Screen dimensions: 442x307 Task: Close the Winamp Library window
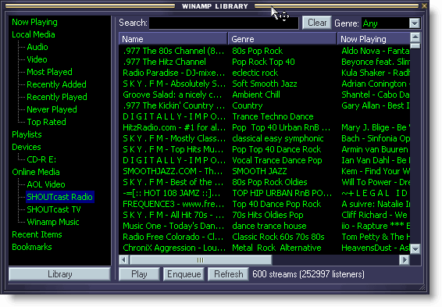tap(424, 5)
